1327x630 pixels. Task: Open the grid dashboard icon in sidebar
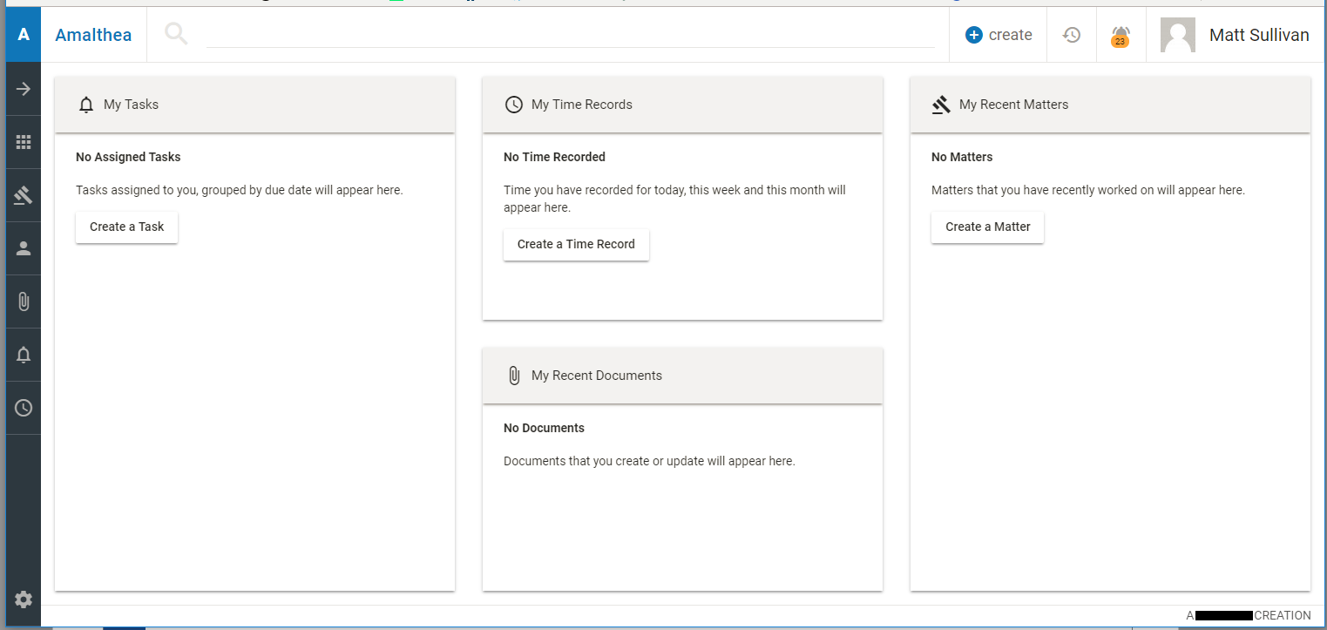(x=24, y=142)
